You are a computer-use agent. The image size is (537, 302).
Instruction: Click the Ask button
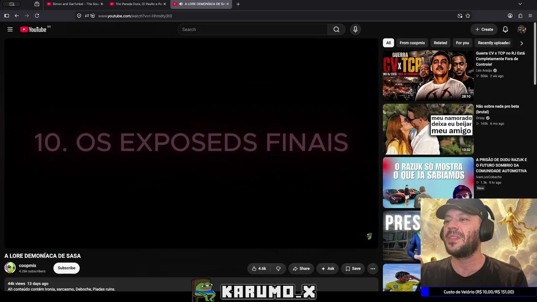coord(328,268)
